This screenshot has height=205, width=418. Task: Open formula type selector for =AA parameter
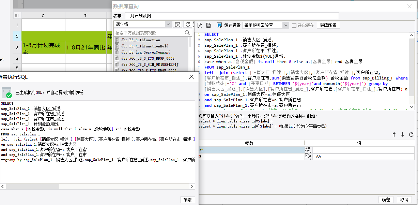click(308, 157)
